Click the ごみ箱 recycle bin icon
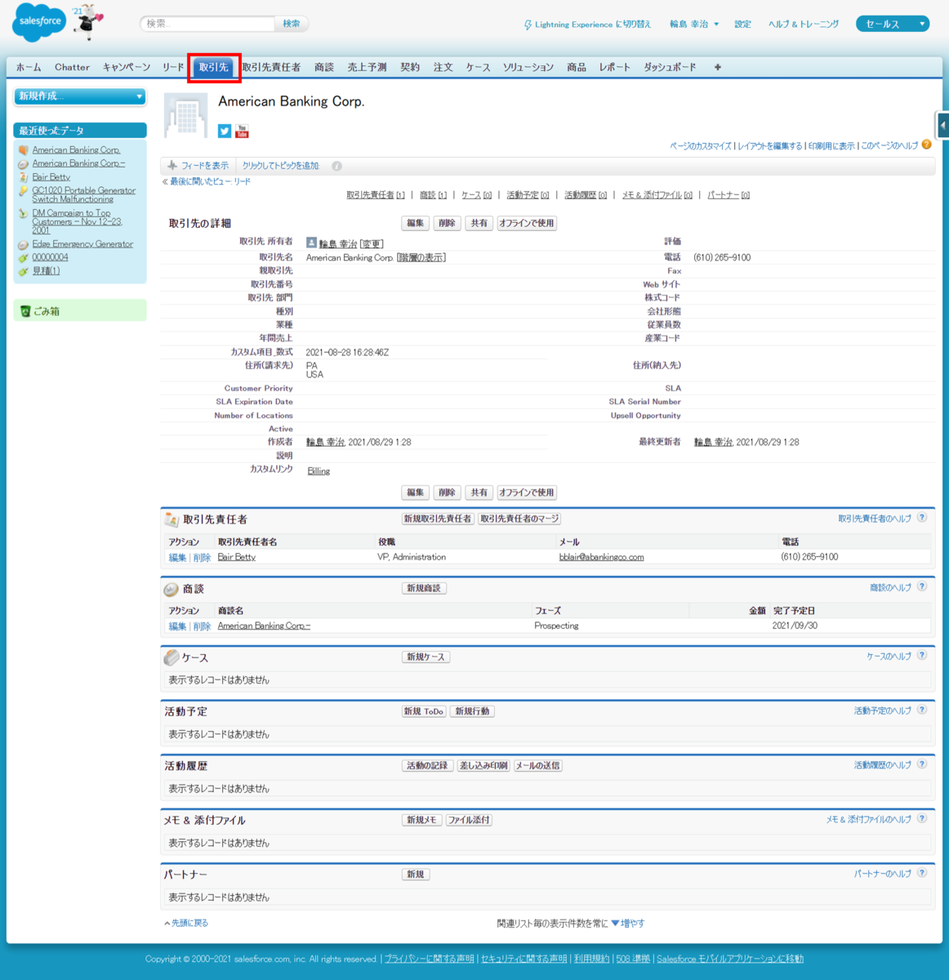Image resolution: width=949 pixels, height=980 pixels. pyautogui.click(x=25, y=311)
